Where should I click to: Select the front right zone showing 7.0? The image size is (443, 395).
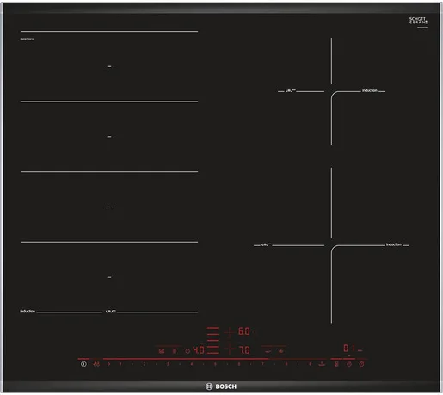pyautogui.click(x=244, y=350)
